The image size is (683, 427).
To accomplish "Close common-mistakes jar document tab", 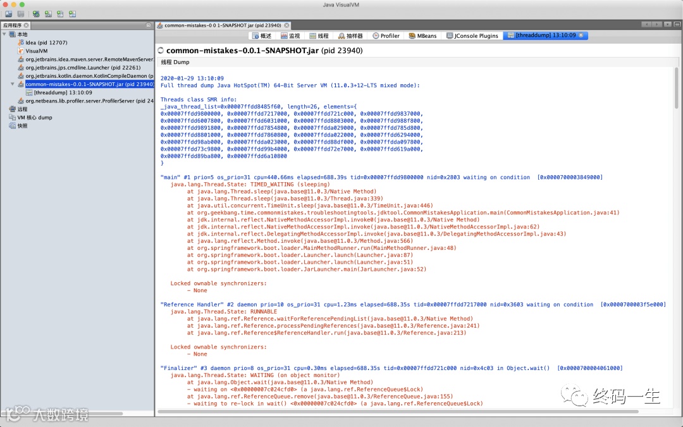I will (286, 25).
